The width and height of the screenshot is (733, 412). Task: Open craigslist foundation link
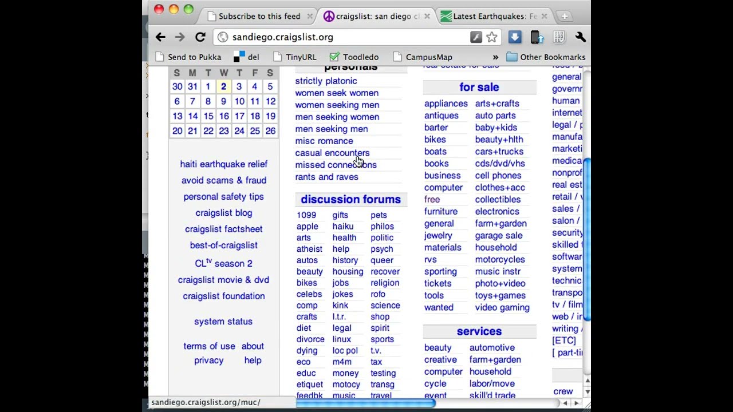224,296
